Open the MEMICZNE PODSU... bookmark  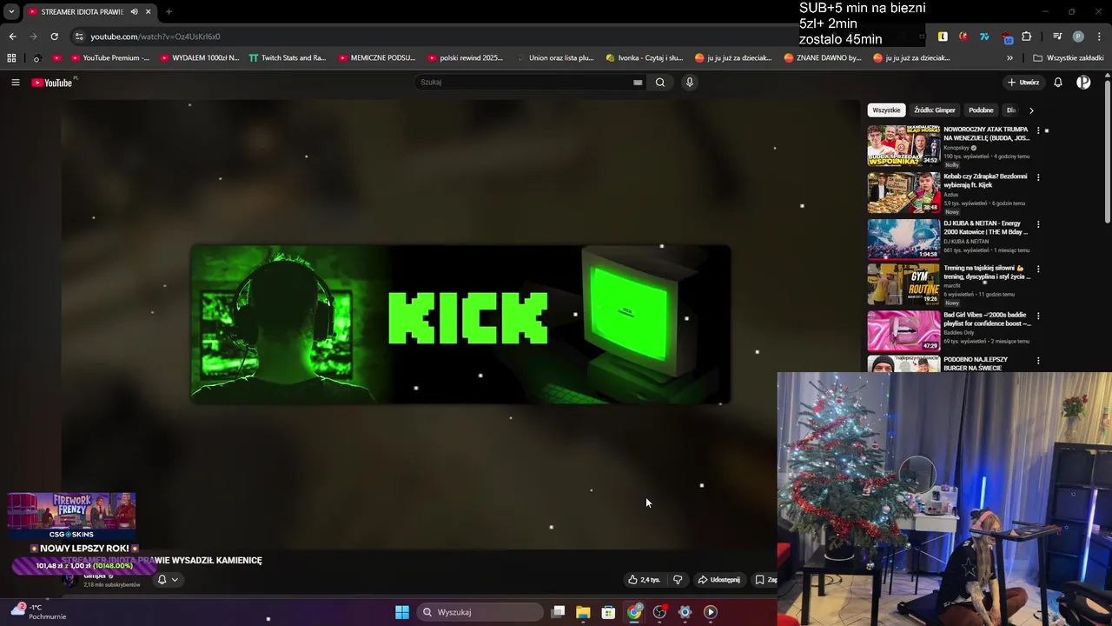tap(377, 58)
